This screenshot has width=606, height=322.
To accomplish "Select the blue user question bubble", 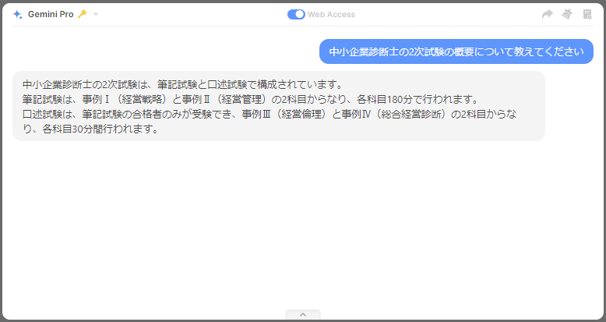I will [x=456, y=51].
